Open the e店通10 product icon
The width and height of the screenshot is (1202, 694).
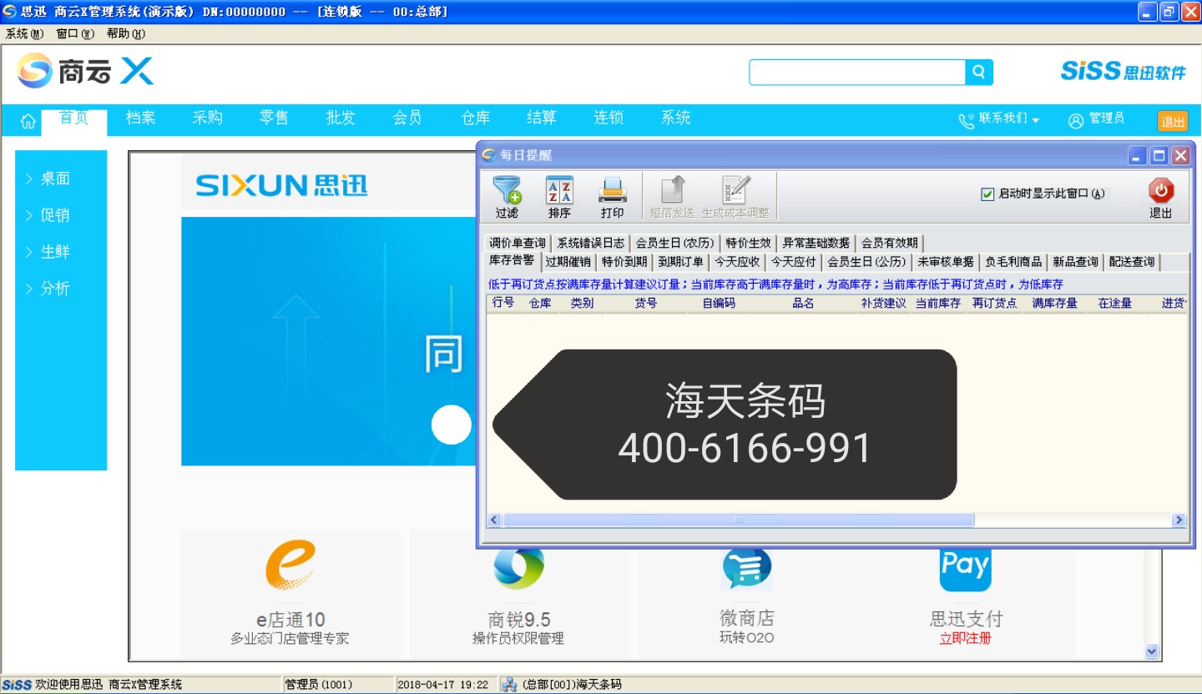(290, 565)
